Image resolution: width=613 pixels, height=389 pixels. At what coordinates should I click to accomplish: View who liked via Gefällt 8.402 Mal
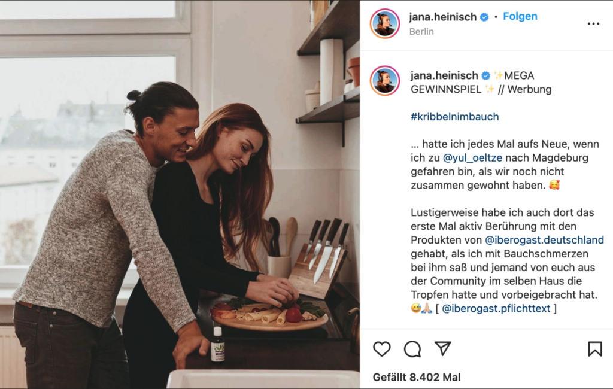[x=417, y=377]
